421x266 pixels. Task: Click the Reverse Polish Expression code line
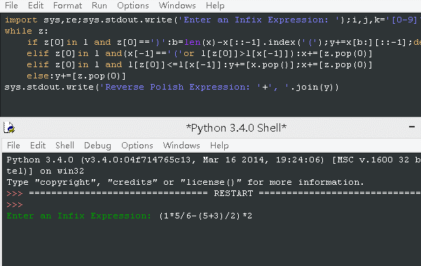[172, 87]
